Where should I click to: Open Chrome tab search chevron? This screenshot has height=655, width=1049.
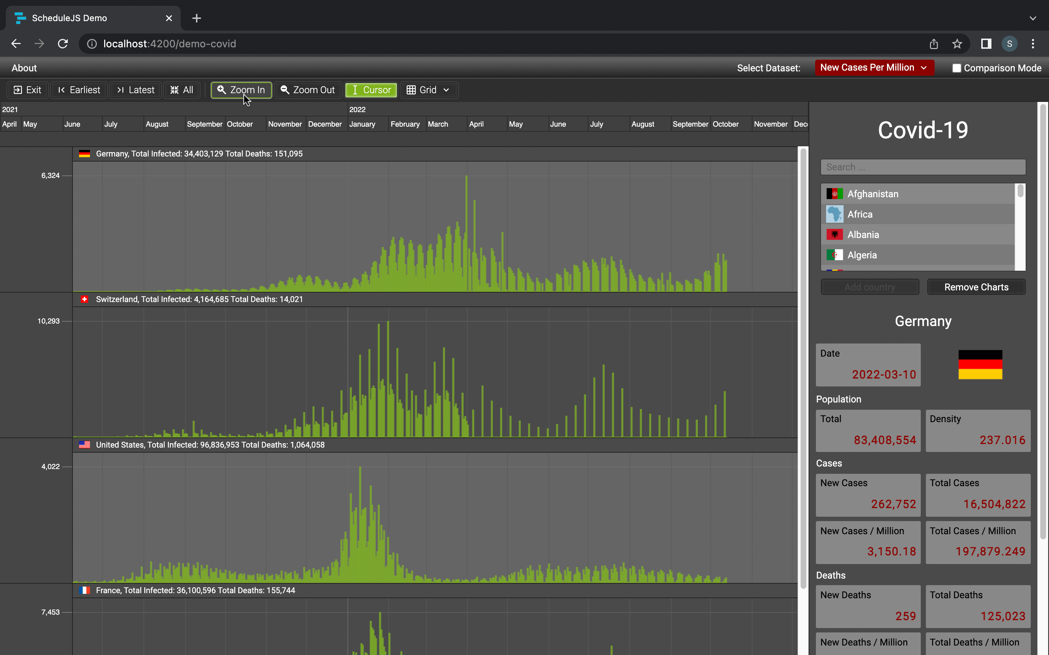[x=1033, y=18]
